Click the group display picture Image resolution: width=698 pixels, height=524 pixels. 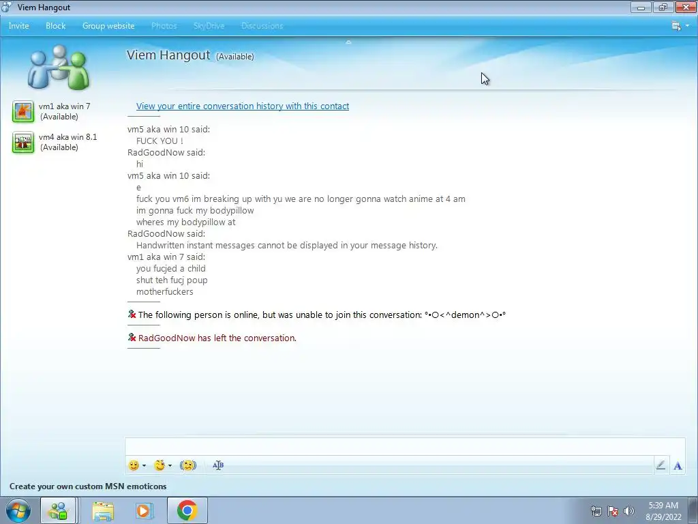(59, 68)
